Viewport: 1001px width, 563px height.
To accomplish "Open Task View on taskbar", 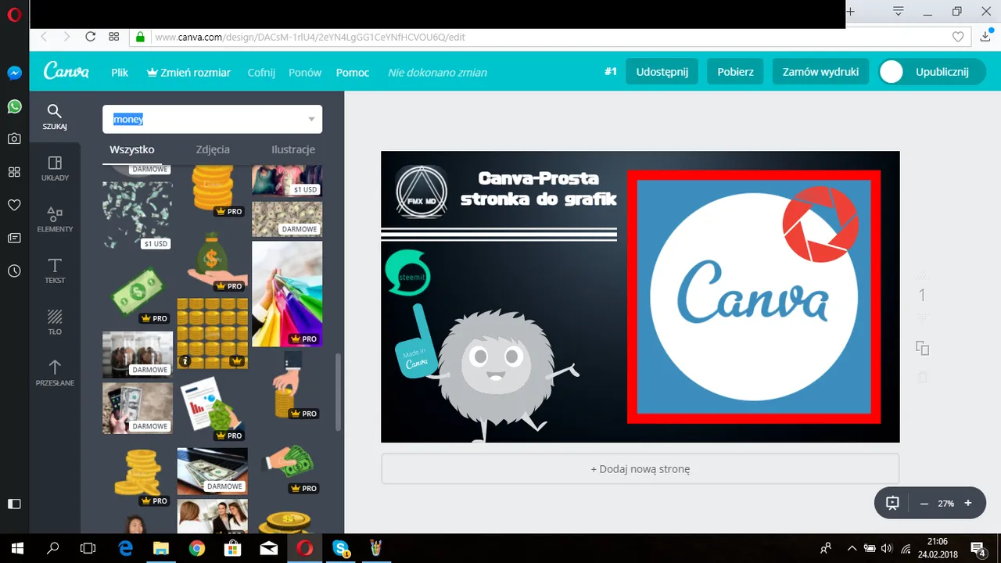I will 88,548.
